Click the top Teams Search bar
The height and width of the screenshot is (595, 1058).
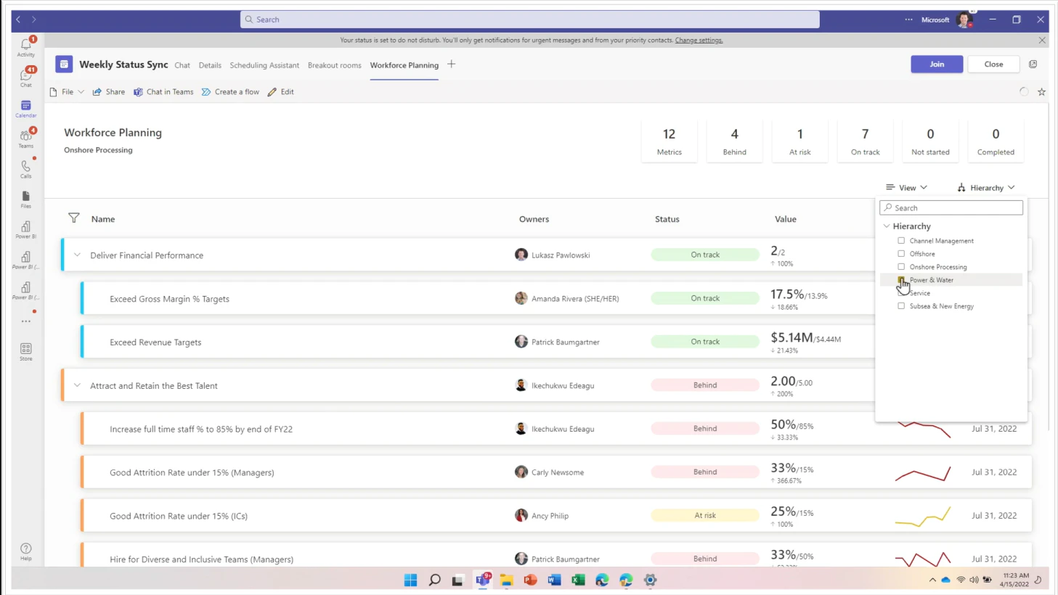coord(530,20)
